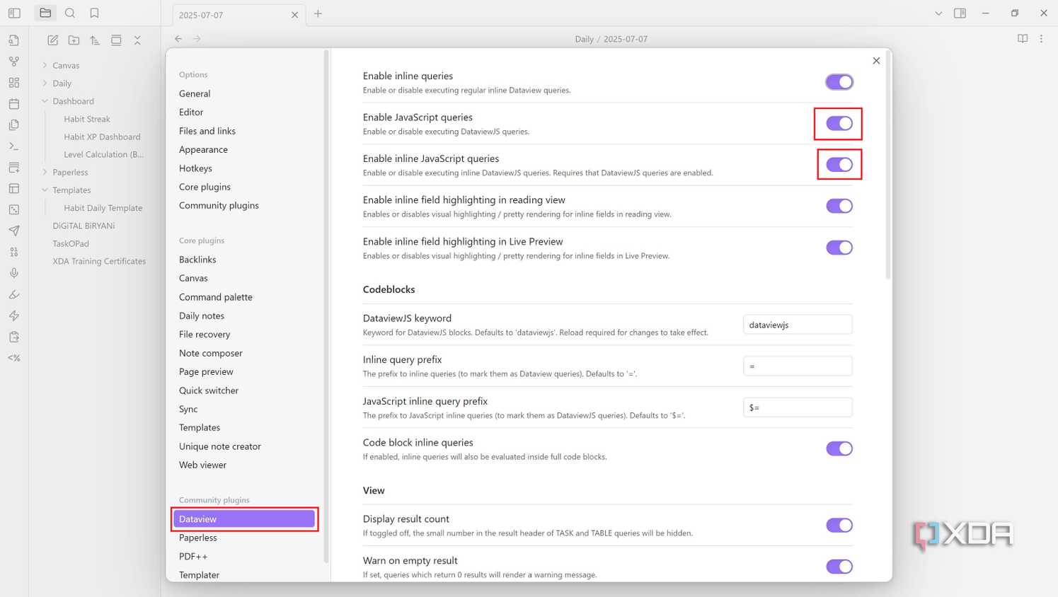Open the XDA Training Certificates note
The image size is (1058, 597).
[99, 261]
